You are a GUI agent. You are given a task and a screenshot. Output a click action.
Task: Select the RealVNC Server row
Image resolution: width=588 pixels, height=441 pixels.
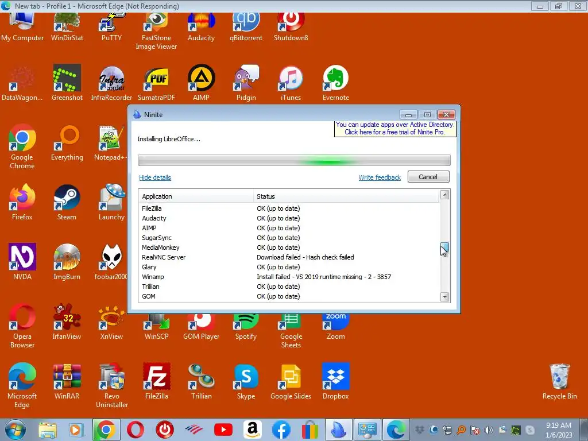(x=289, y=257)
